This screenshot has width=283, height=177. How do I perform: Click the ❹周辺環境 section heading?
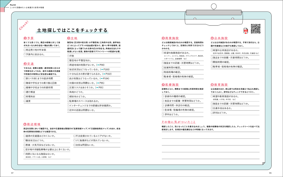32,124
